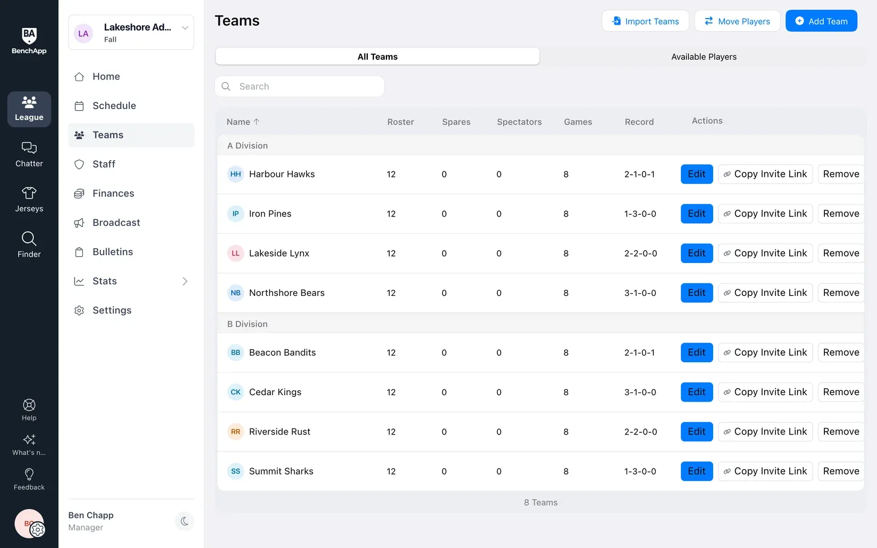Copy invite link for Beacon Bandits
The width and height of the screenshot is (877, 548).
tap(765, 352)
